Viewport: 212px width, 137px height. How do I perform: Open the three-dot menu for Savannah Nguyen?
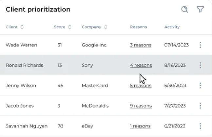200,126
